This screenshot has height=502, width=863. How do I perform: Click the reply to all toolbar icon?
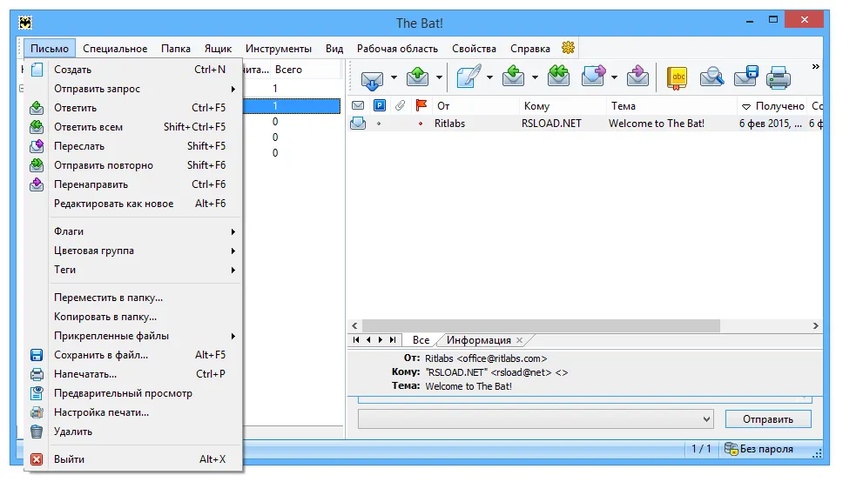pos(558,77)
